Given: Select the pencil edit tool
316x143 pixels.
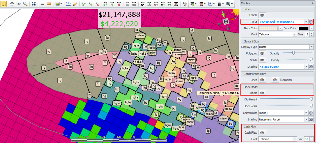Looking at the screenshot, I should [x=75, y=4].
